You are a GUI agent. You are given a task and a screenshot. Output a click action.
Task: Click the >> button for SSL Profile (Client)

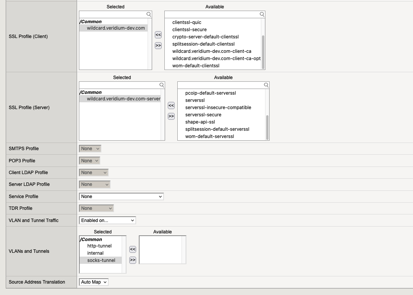(x=158, y=46)
